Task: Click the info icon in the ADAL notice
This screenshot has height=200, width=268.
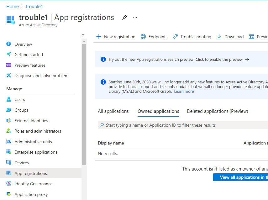Action: pos(103,82)
